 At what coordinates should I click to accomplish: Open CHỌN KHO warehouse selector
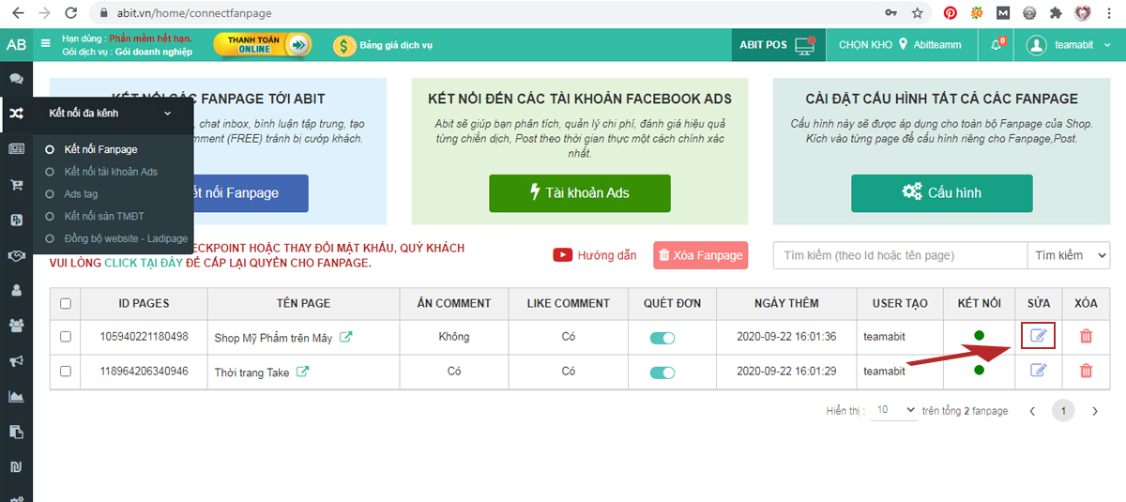click(x=900, y=45)
